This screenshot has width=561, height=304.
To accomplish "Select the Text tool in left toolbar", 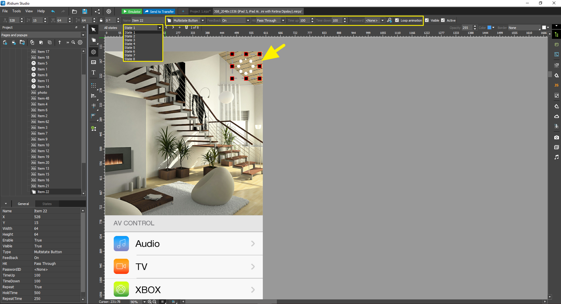I will pyautogui.click(x=93, y=73).
